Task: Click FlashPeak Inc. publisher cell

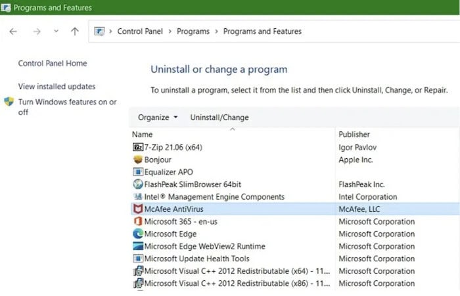Action: click(361, 184)
